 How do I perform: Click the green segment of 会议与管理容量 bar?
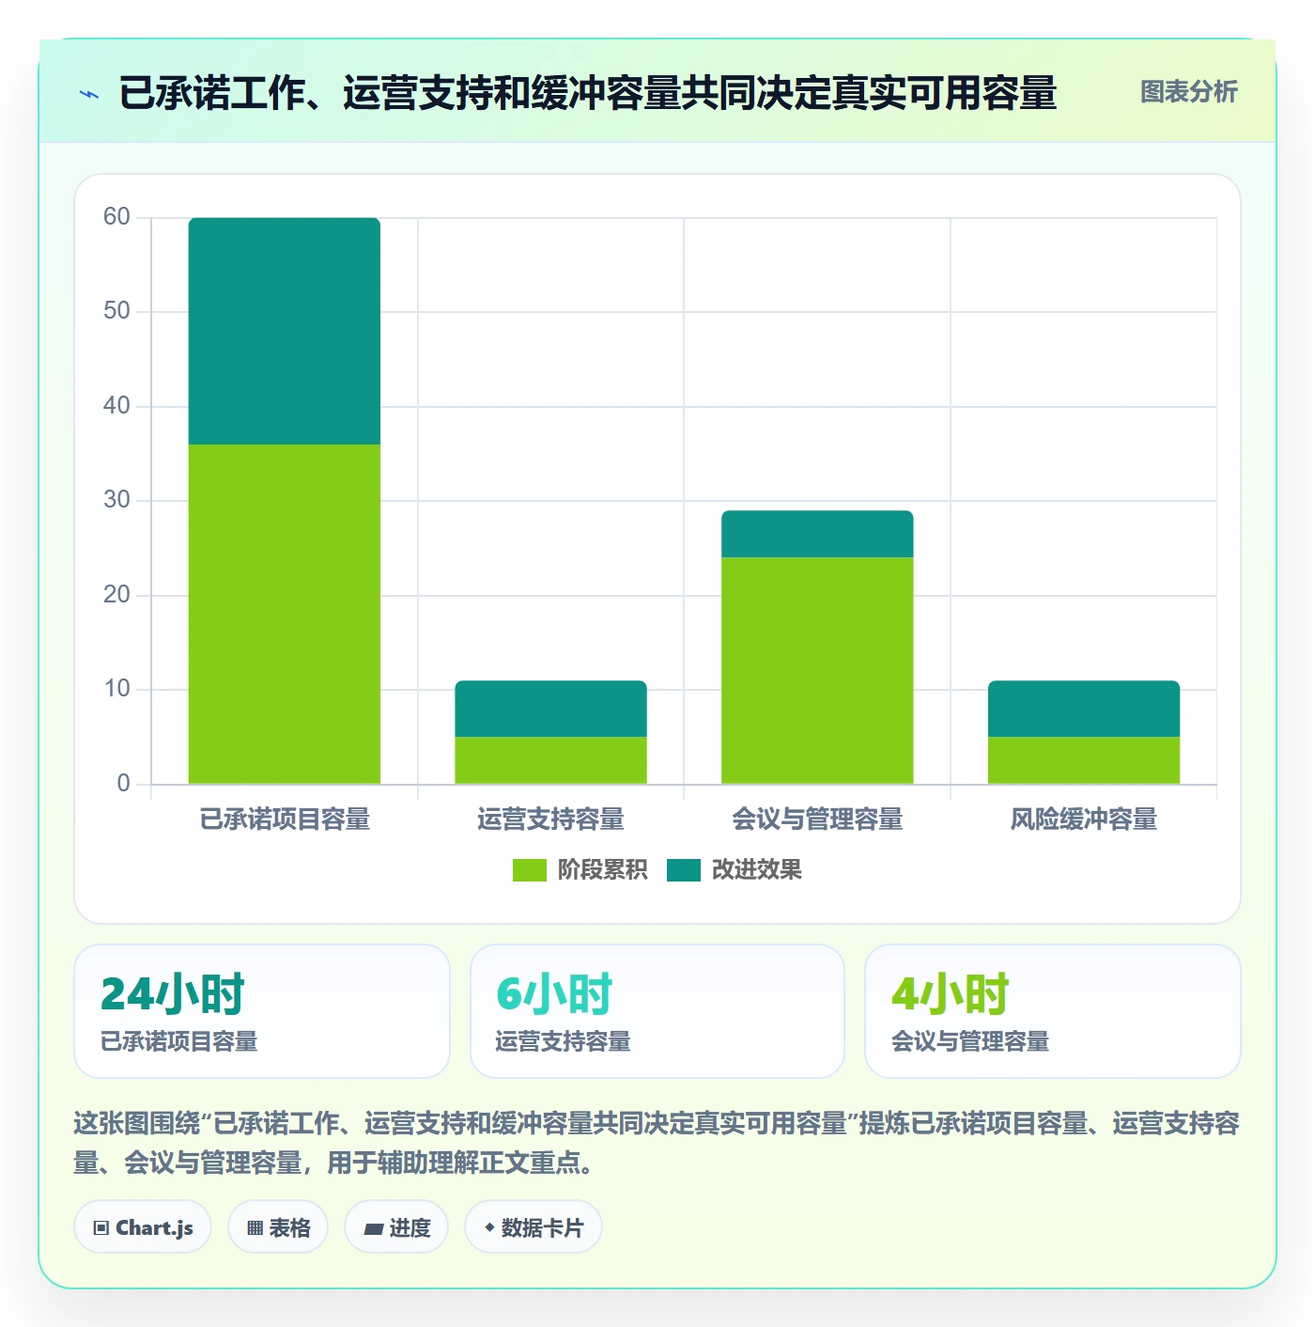click(817, 670)
